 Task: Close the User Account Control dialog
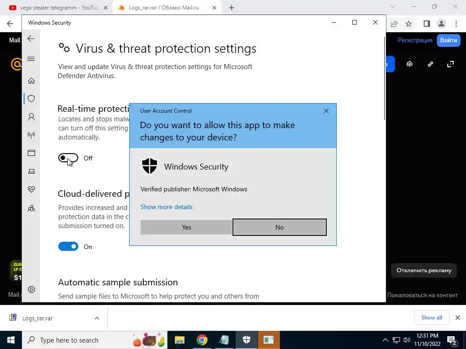[x=326, y=111]
